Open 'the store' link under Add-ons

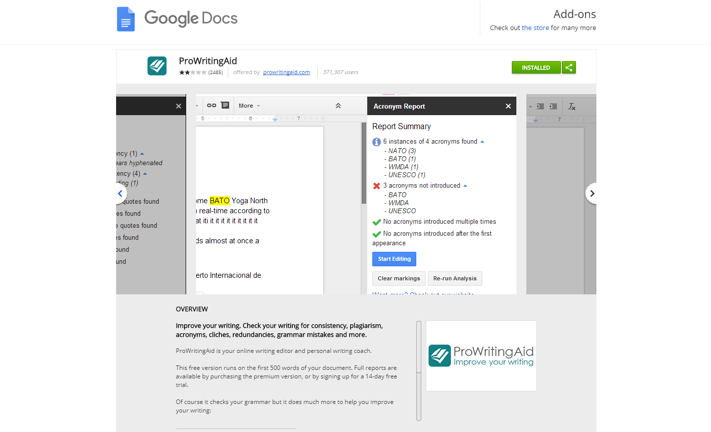(x=535, y=28)
